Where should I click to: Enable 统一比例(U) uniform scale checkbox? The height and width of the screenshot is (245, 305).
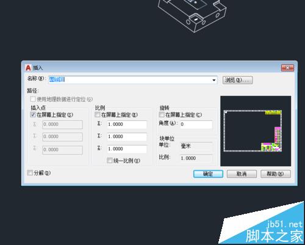[x=110, y=161]
